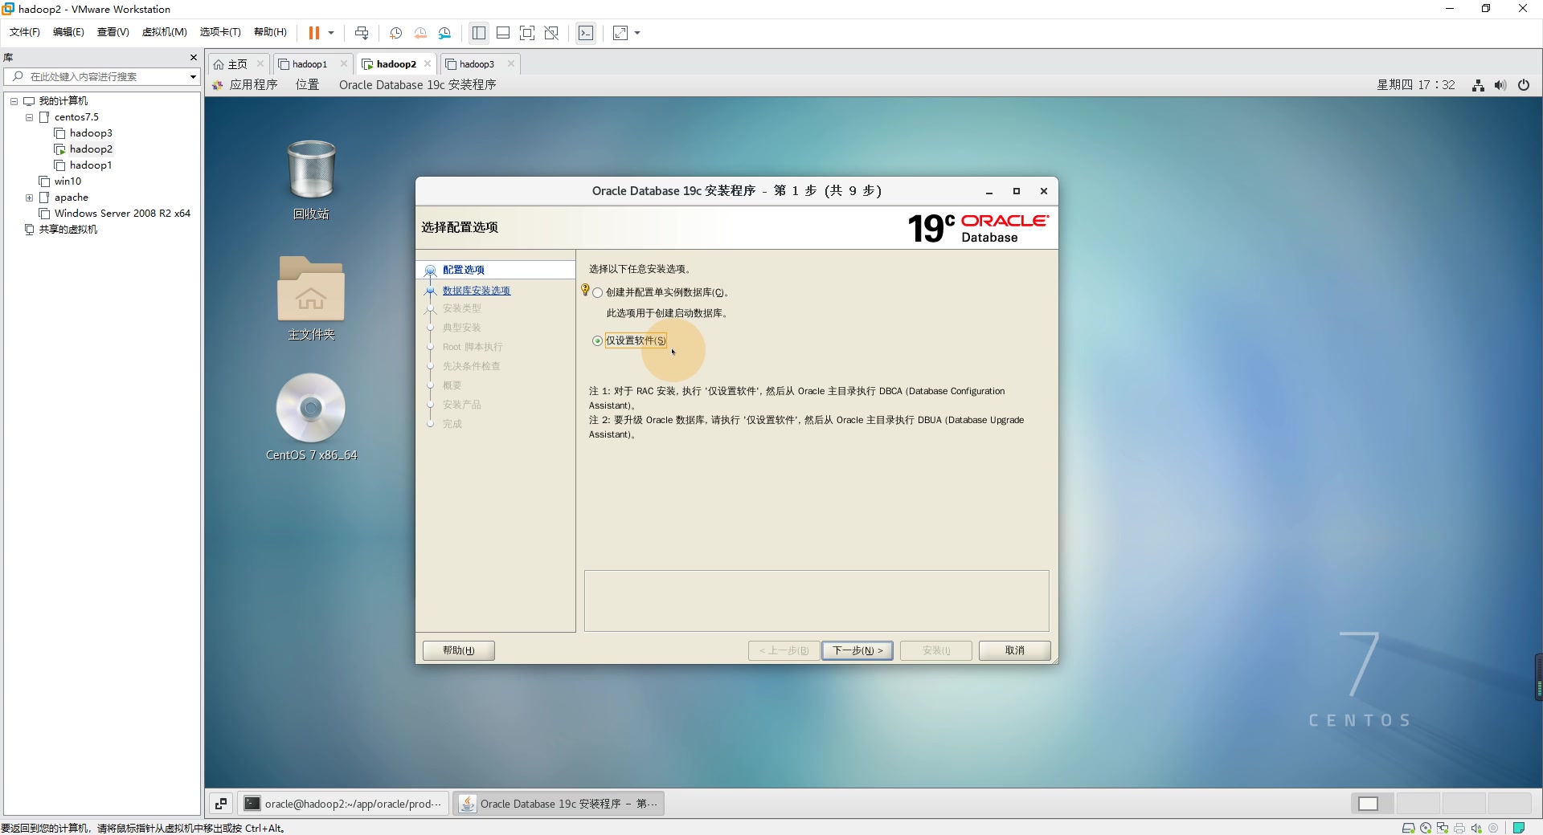Image resolution: width=1543 pixels, height=835 pixels.
Task: Click the lightbulb hint icon in installer
Action: point(585,290)
